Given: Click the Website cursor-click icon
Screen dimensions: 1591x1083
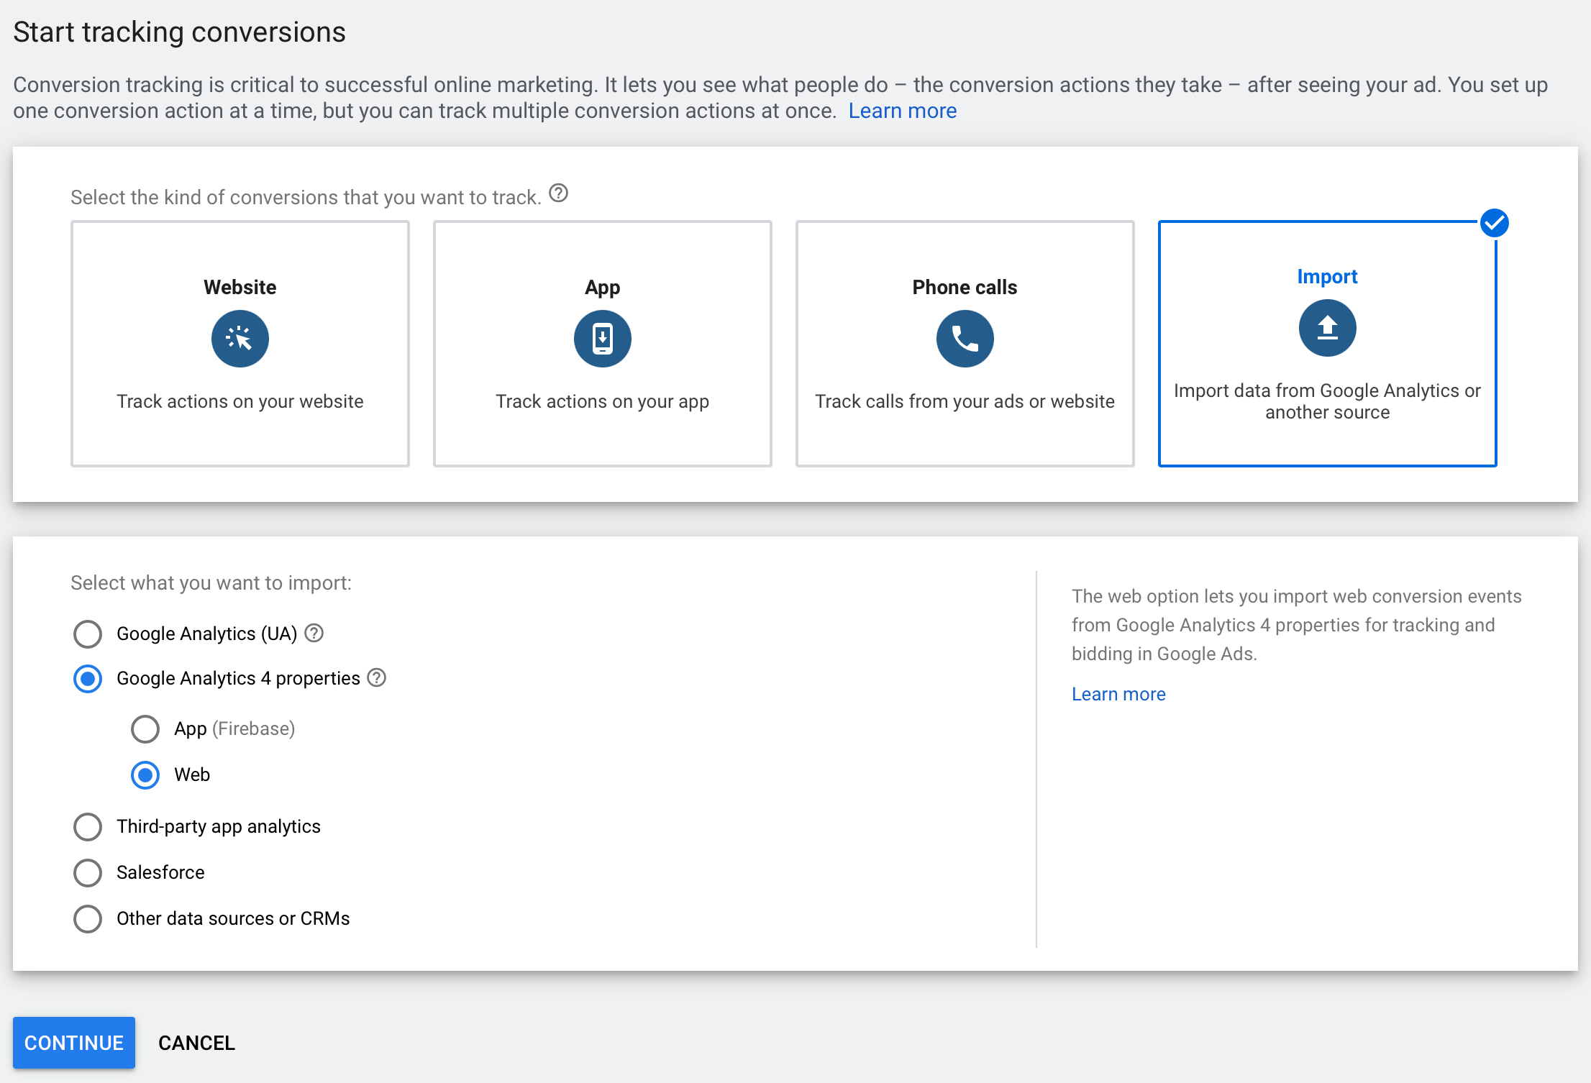Looking at the screenshot, I should click(240, 339).
